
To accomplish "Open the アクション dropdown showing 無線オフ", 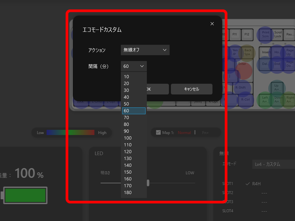I will coord(145,50).
